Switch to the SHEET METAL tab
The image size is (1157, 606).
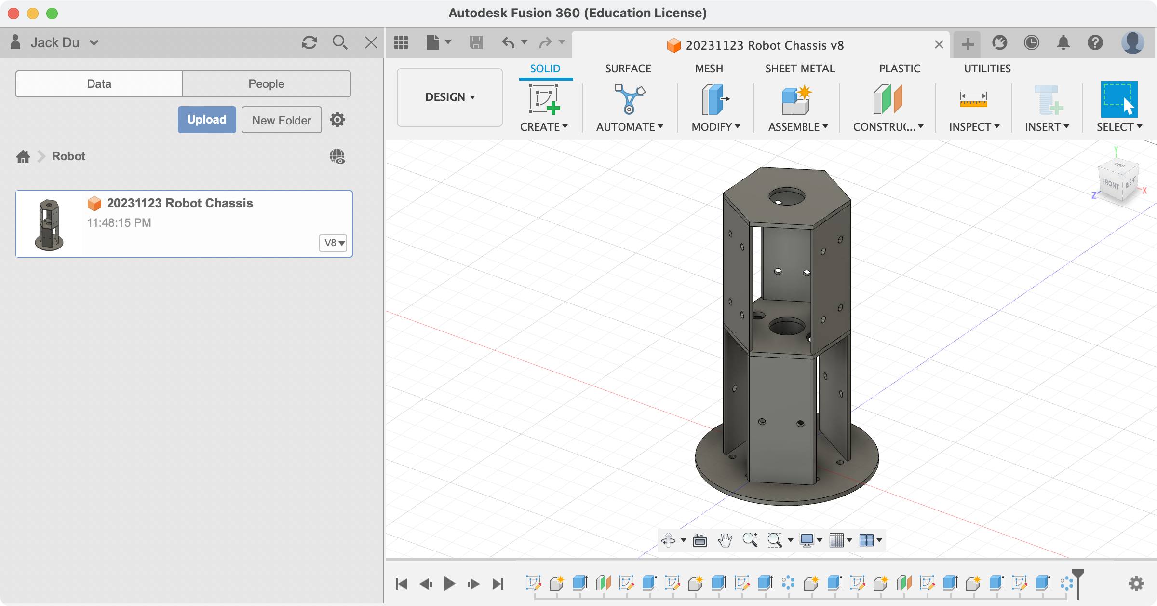point(800,69)
